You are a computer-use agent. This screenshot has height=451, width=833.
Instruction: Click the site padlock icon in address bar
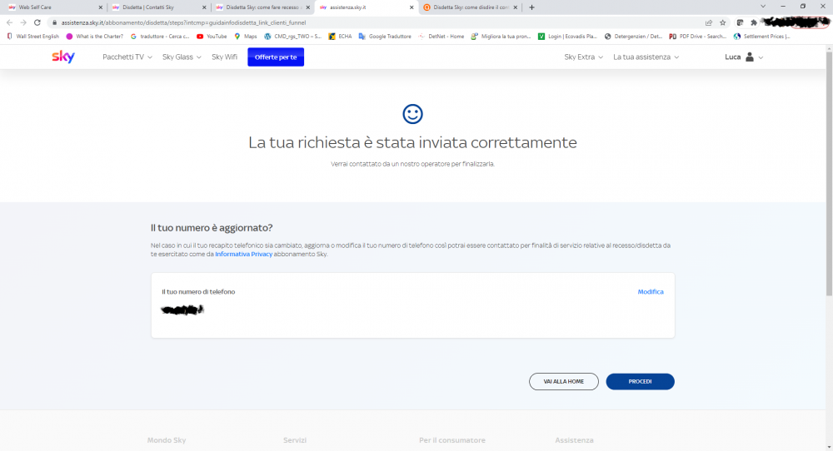point(54,22)
